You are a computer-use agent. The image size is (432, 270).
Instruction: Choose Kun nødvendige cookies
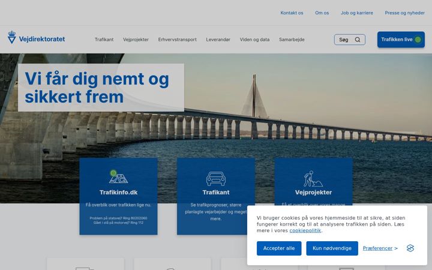click(x=332, y=248)
